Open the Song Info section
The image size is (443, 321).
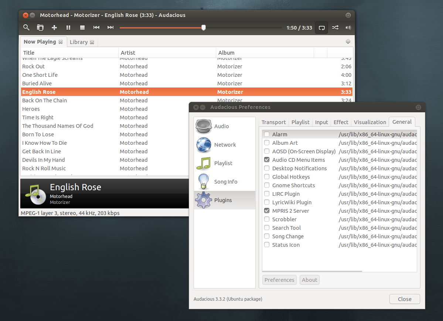tap(225, 181)
